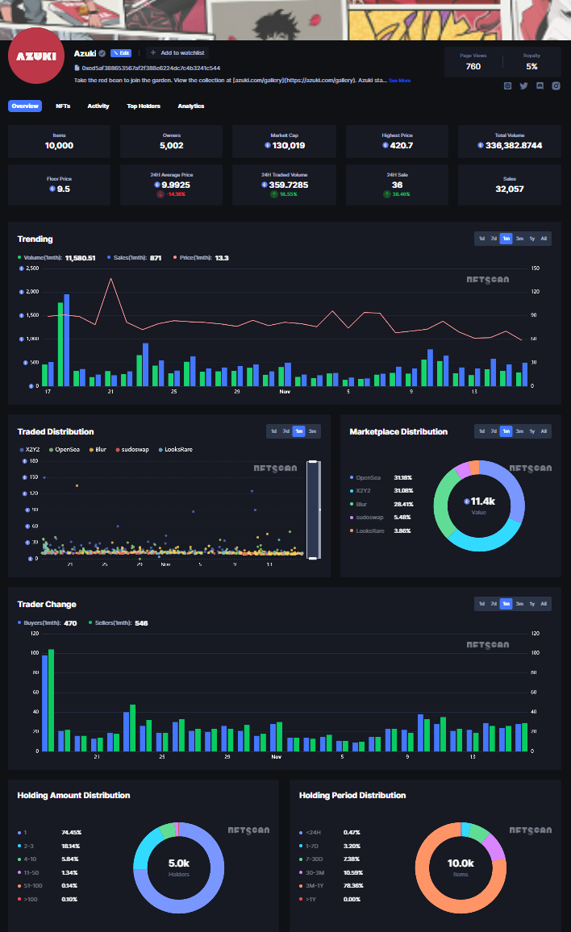571x932 pixels.
Task: Select All range in Marketplace Distribution
Action: point(544,431)
